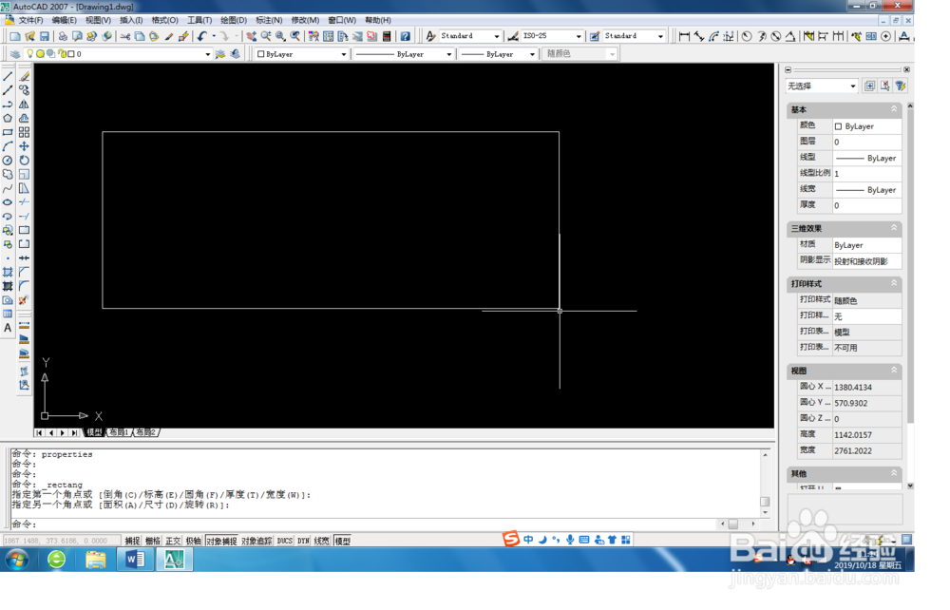Toggle 对象捕捉 object snap in status bar

coord(221,541)
